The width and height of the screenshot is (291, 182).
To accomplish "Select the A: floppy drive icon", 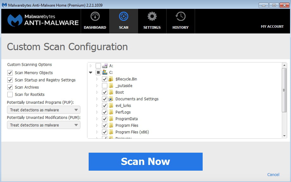I will point(105,66).
